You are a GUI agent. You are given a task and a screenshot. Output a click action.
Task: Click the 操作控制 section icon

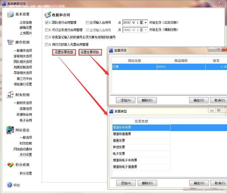(x=10, y=42)
